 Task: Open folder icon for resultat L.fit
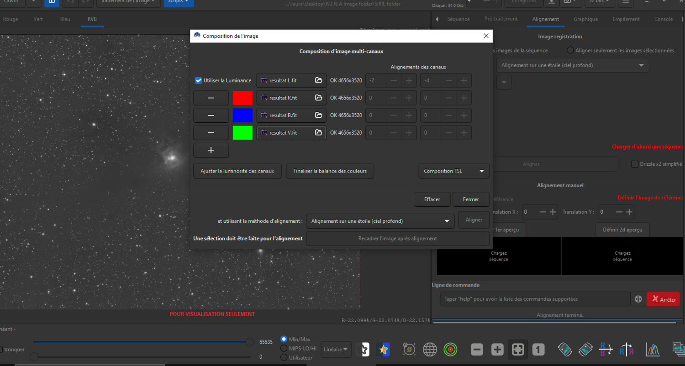(319, 80)
